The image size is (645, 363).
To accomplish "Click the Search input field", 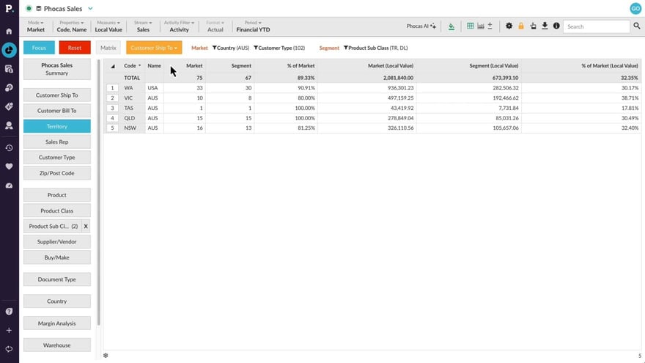I will point(596,26).
